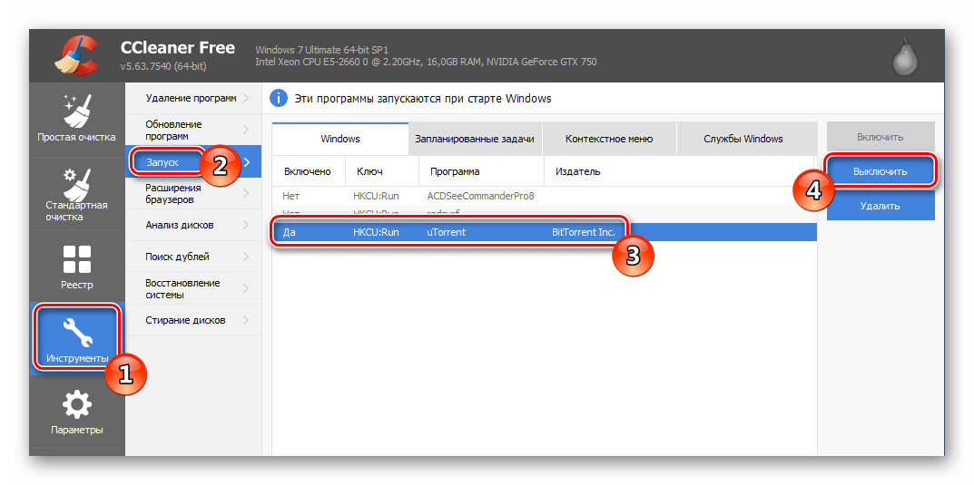Image resolution: width=974 pixels, height=485 pixels.
Task: Click BitTorrent Inc. publisher cell
Action: point(584,233)
